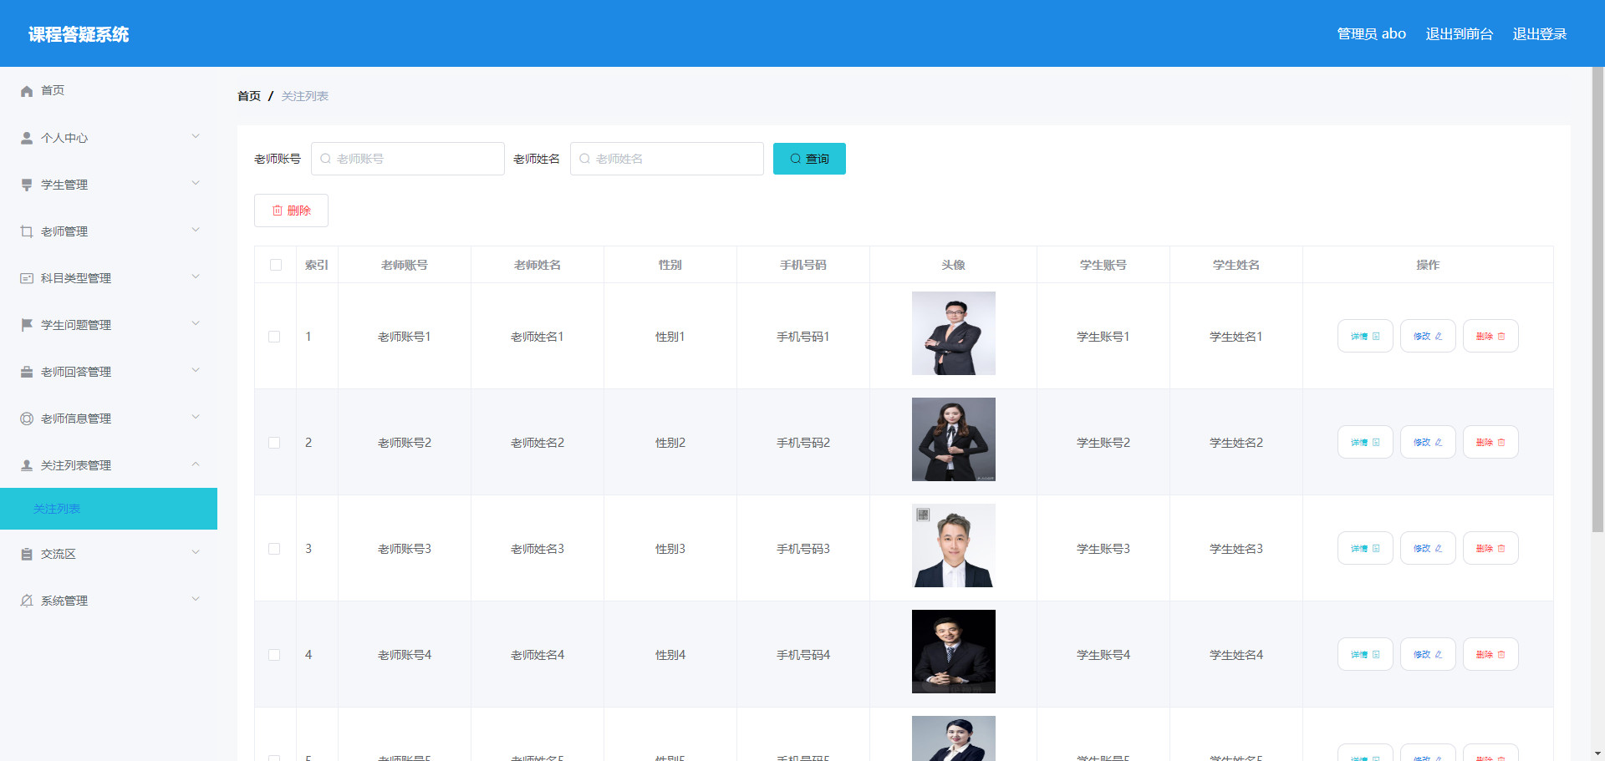Click the pencil icon in row 3 修改

[x=1439, y=549]
